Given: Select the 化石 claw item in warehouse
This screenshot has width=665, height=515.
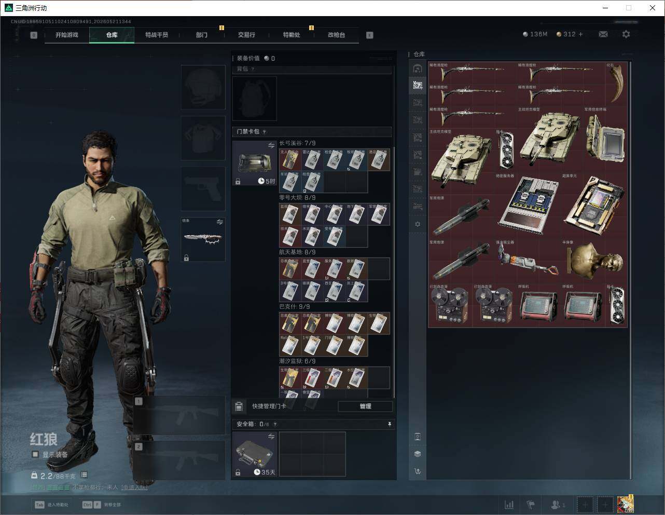Looking at the screenshot, I should (616, 83).
